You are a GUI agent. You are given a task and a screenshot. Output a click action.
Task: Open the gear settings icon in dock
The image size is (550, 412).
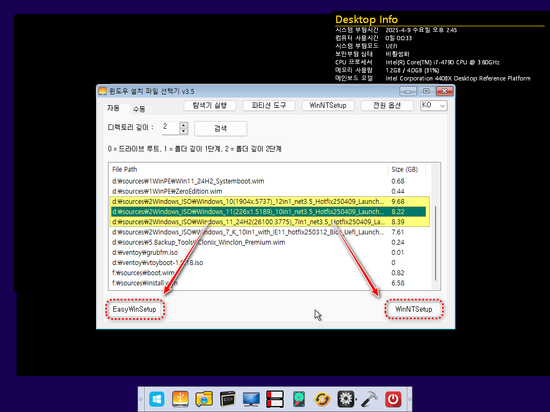346,399
